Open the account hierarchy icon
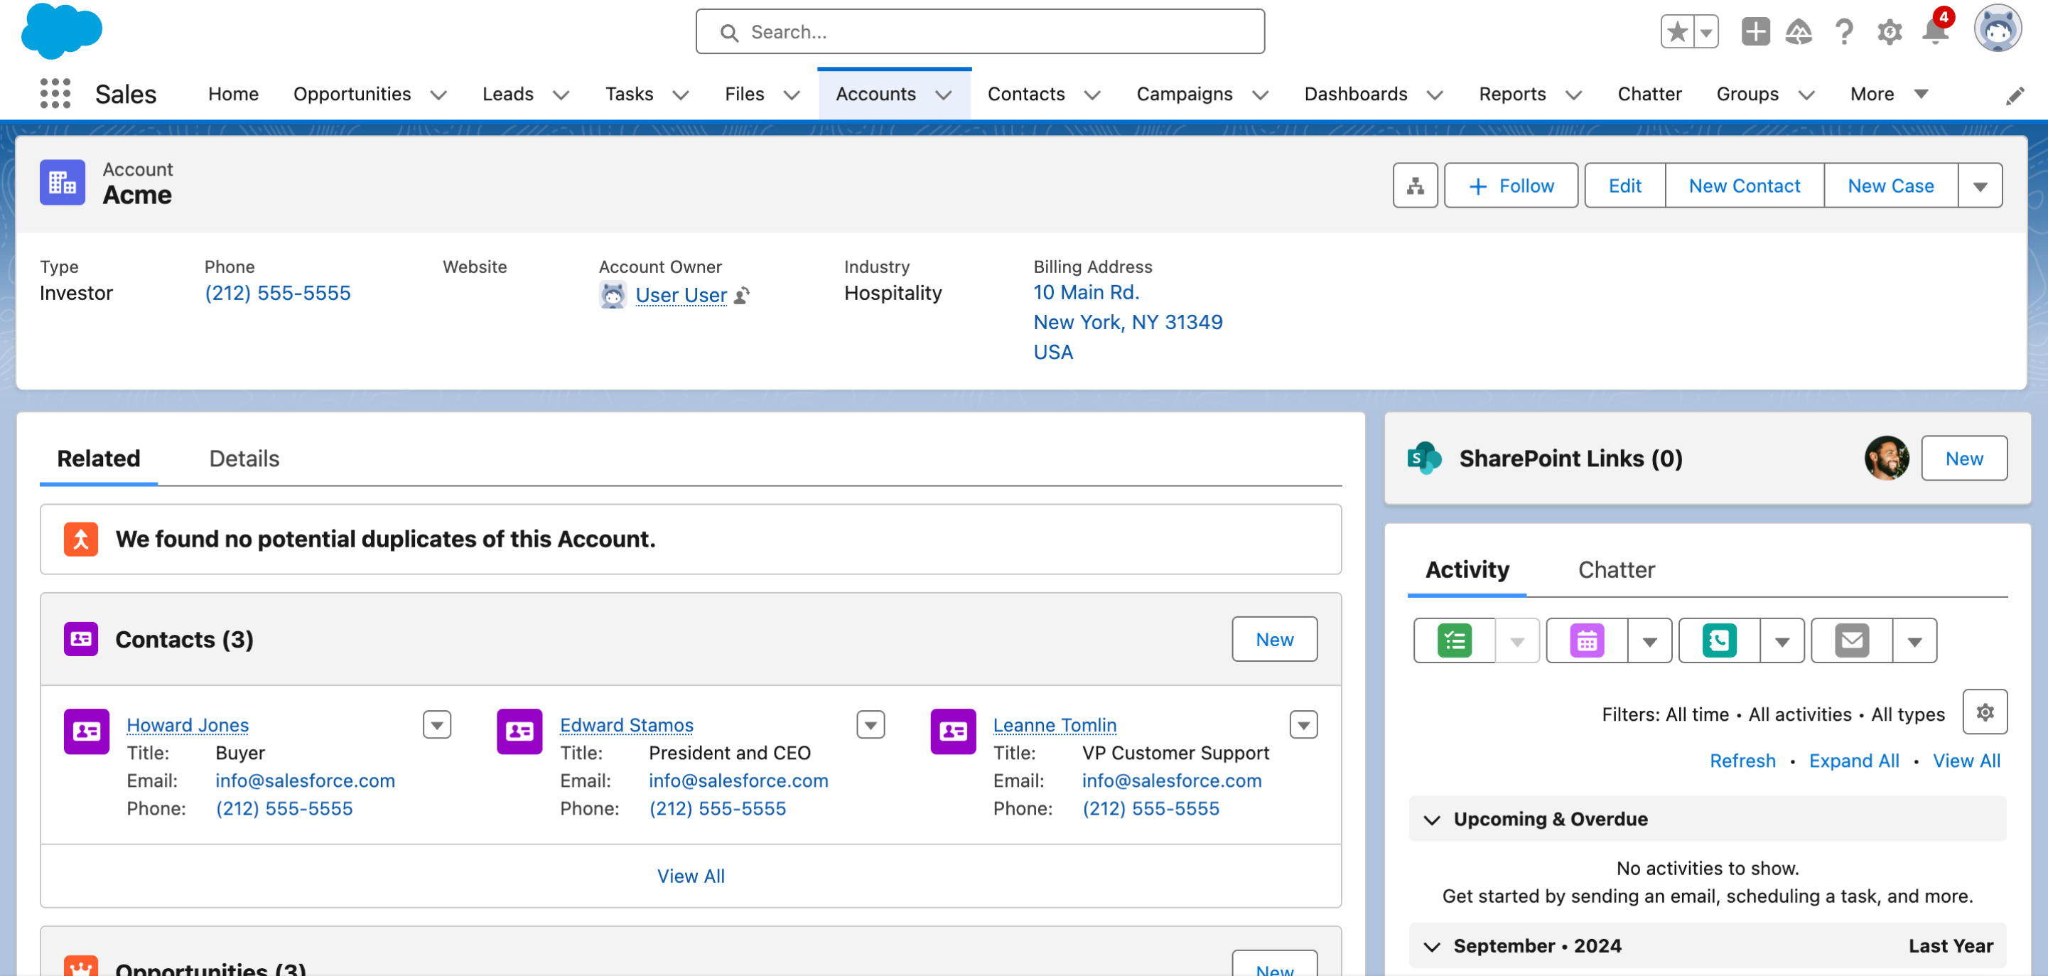The height and width of the screenshot is (976, 2048). point(1415,185)
